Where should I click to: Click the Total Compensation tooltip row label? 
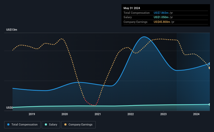137,13
